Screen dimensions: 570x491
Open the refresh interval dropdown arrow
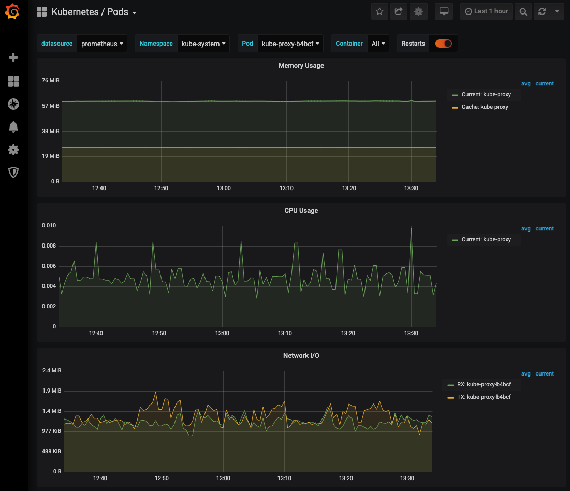click(x=557, y=11)
